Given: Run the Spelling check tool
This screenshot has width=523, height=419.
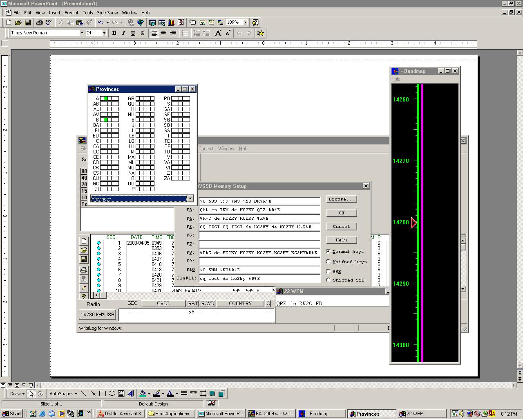Looking at the screenshot, I should click(x=49, y=23).
